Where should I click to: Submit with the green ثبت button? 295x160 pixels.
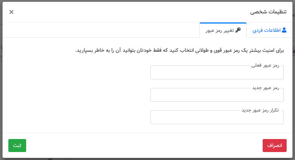(x=17, y=146)
